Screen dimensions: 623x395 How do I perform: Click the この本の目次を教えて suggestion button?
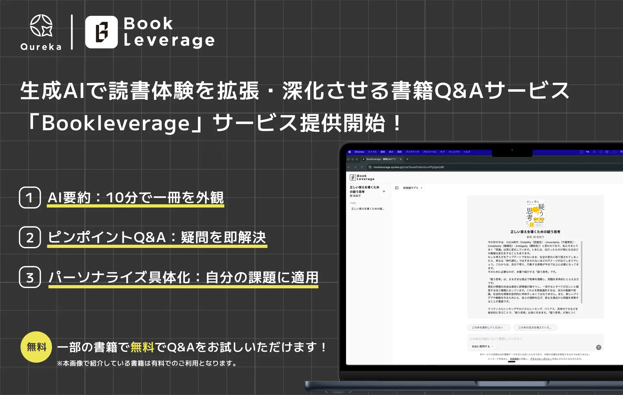535,327
